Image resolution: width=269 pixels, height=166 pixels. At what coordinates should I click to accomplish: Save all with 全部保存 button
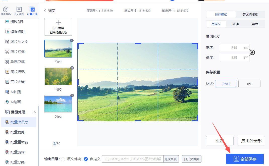tap(245, 159)
